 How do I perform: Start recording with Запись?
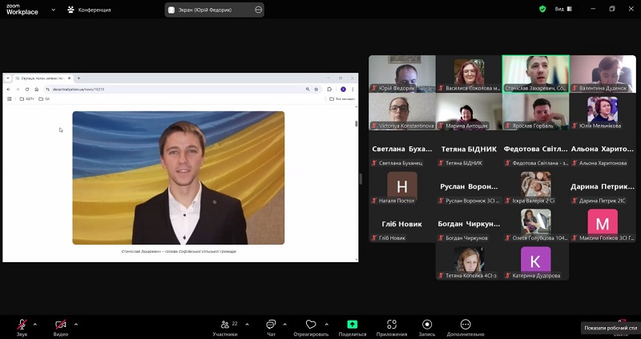click(427, 328)
